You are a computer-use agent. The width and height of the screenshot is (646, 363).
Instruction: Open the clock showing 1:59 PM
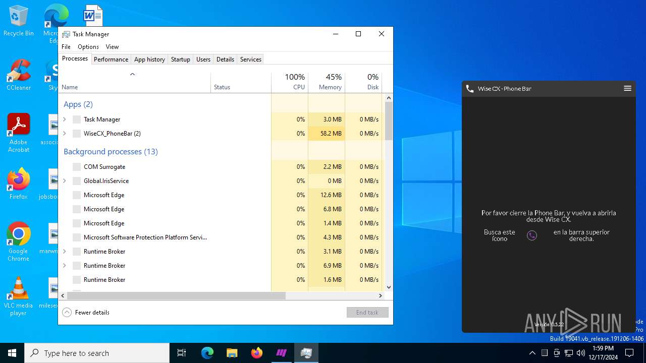[603, 353]
